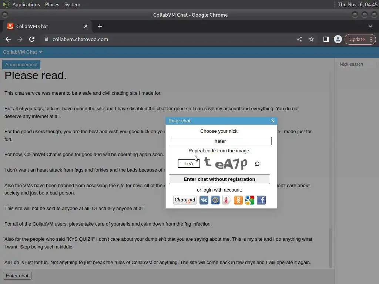Image resolution: width=379 pixels, height=284 pixels.
Task: Open Chrome three-dot menu
Action: pyautogui.click(x=371, y=39)
